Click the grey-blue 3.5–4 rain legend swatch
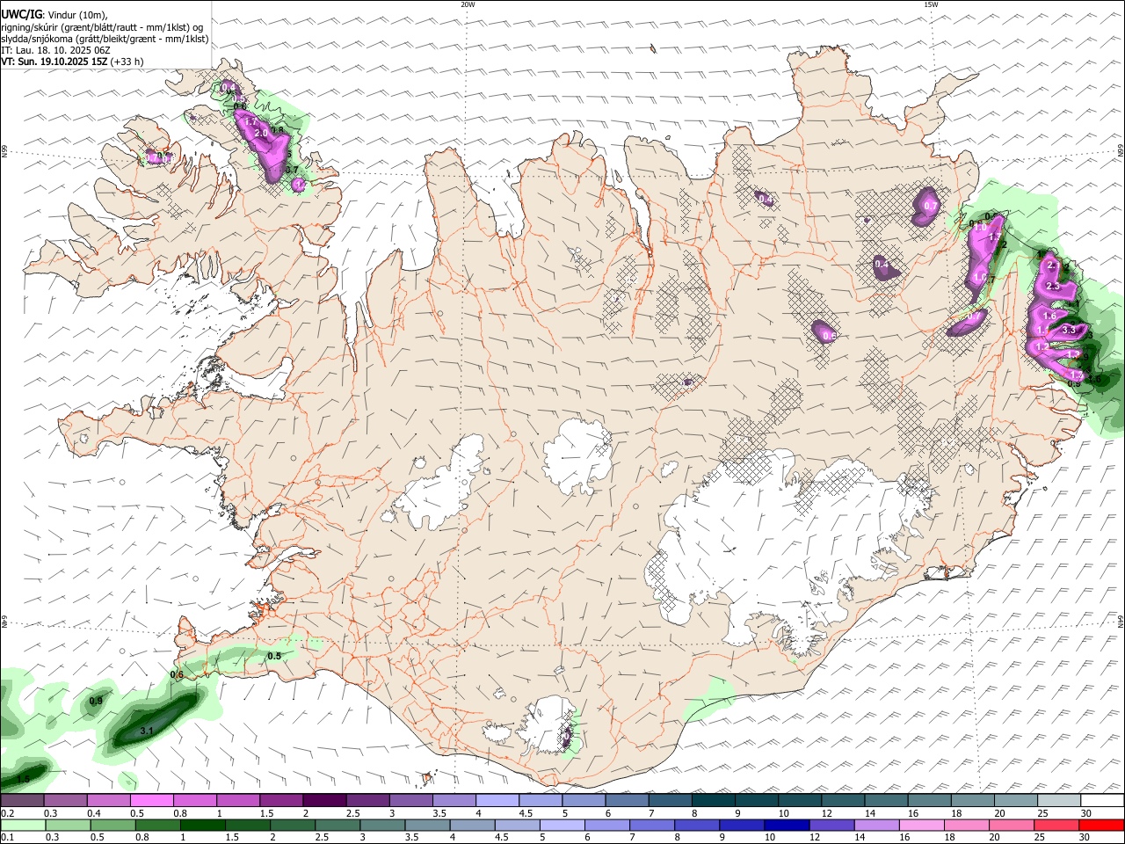Image resolution: width=1125 pixels, height=844 pixels. [x=428, y=825]
